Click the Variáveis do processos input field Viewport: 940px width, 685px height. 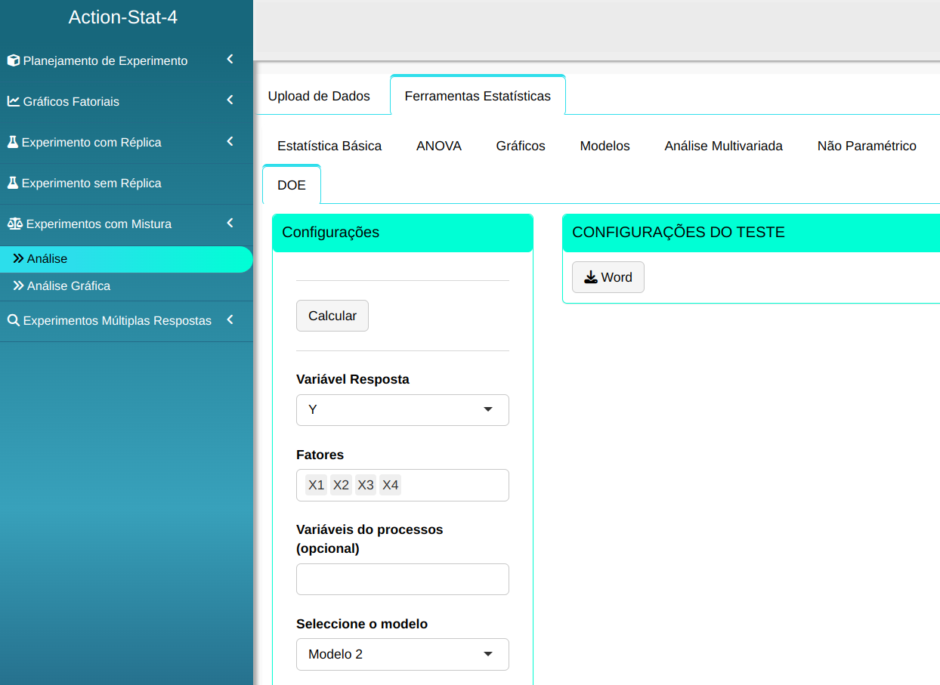402,579
